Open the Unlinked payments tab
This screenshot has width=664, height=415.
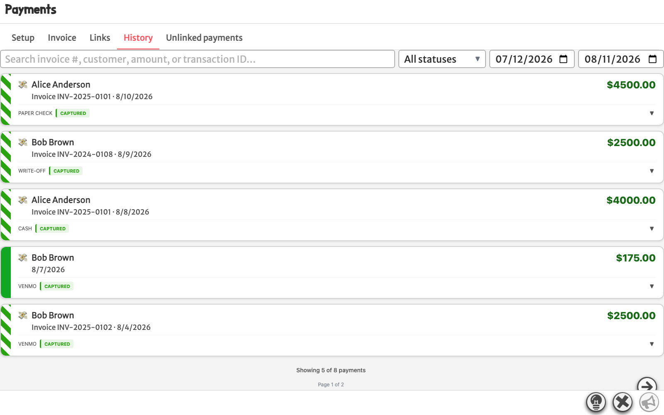point(204,38)
